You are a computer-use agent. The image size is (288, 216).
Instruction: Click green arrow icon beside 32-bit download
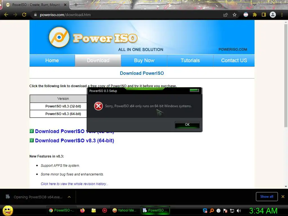click(31, 131)
